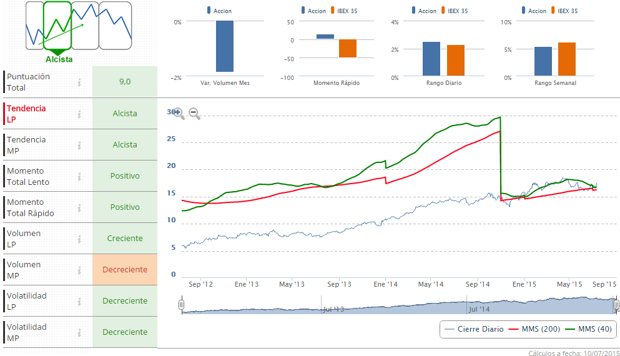Viewport: 620px width, 356px height.
Task: Open info icon for Tendencia LP
Action: coord(79,114)
